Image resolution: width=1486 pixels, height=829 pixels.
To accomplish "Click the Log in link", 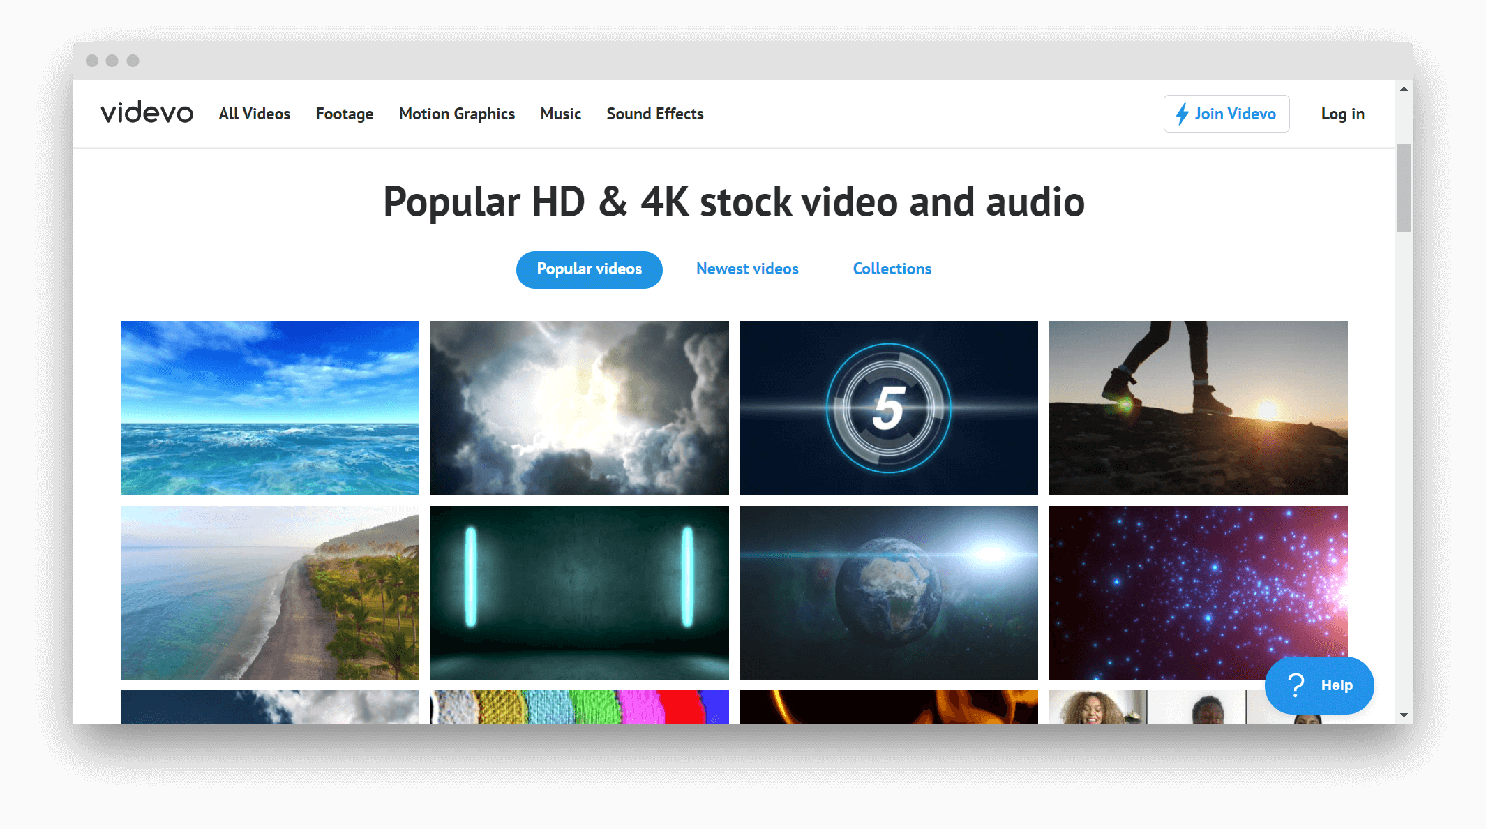I will (1342, 114).
